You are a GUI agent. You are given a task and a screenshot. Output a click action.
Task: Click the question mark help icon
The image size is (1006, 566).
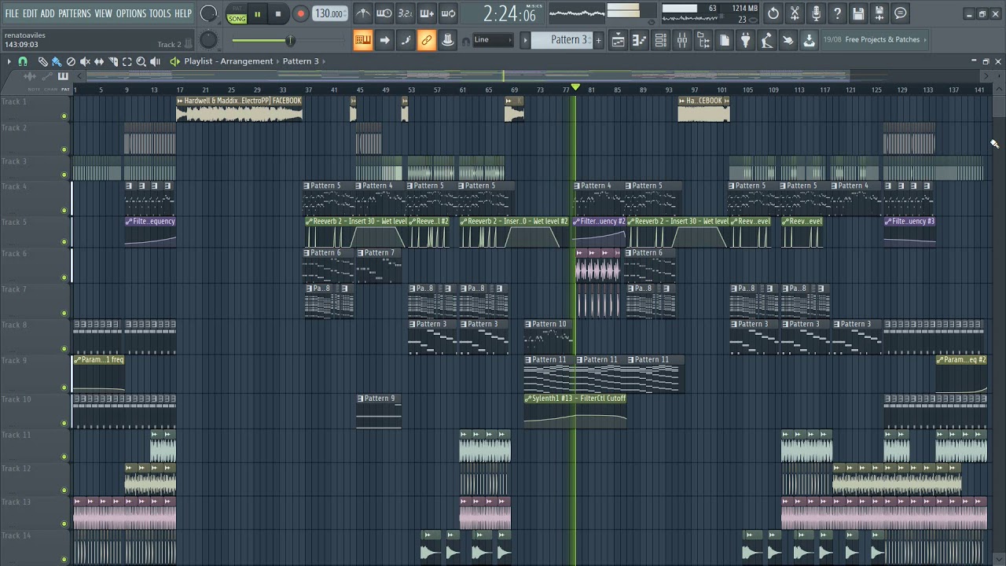click(x=837, y=13)
